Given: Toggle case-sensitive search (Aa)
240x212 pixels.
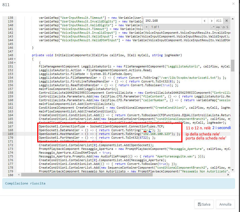Looking at the screenshot, I should pyautogui.click(x=218, y=27).
